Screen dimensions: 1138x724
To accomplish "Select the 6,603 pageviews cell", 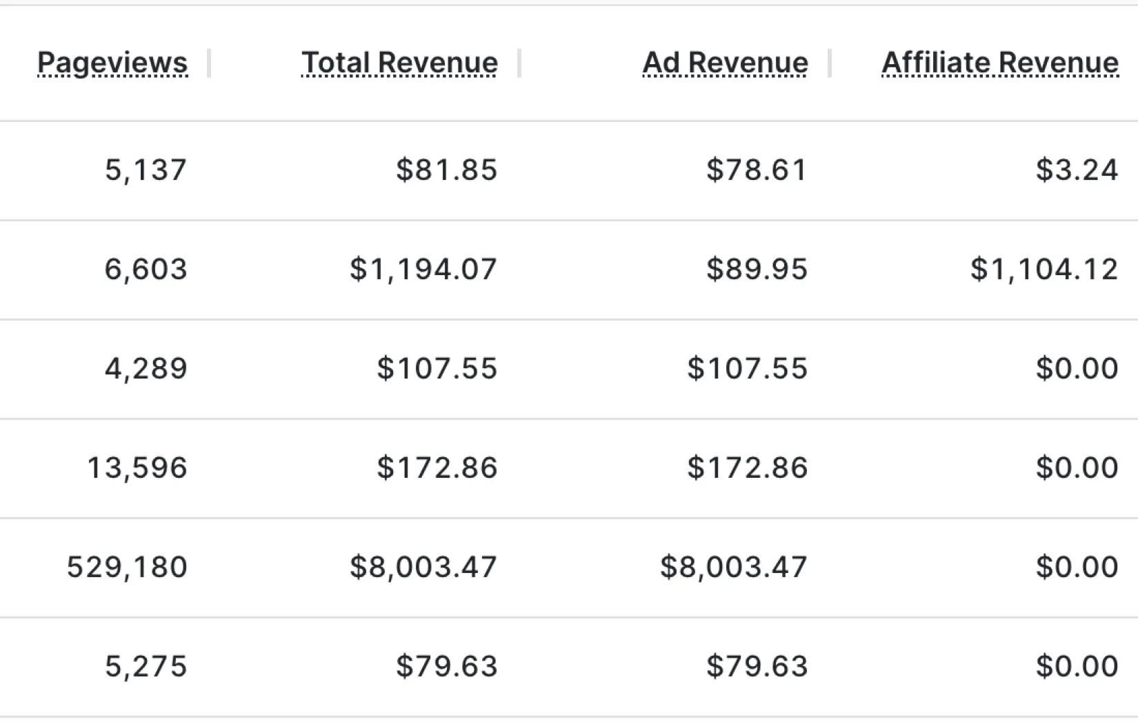I will point(146,269).
